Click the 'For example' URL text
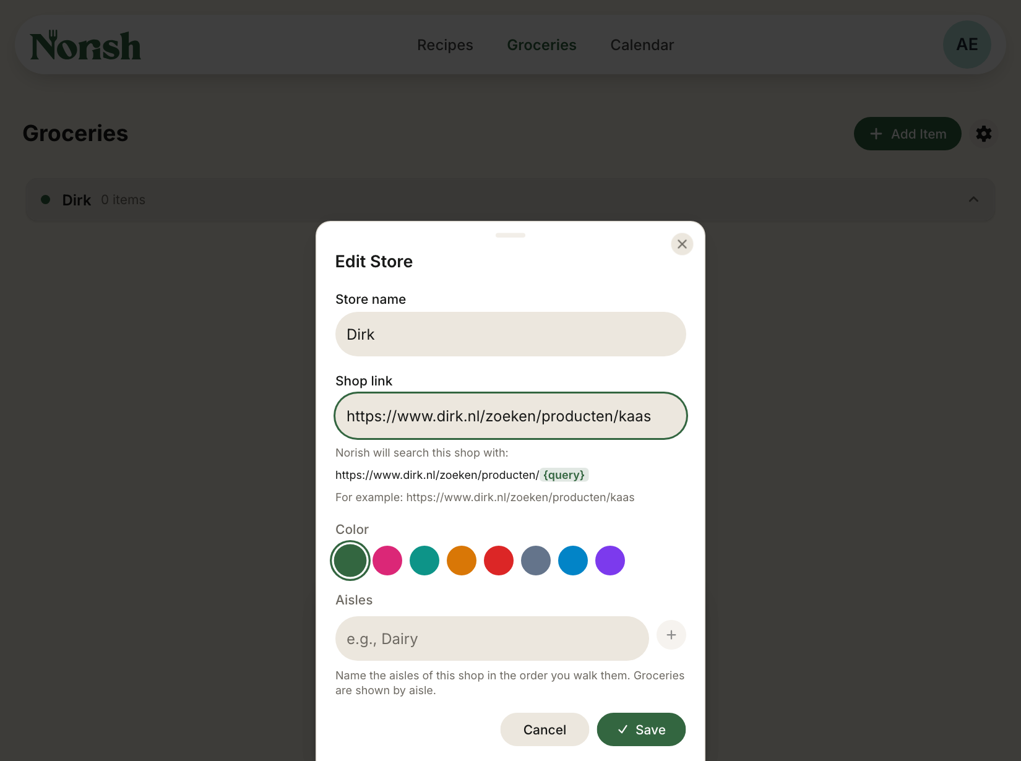This screenshot has height=761, width=1021. [x=485, y=497]
